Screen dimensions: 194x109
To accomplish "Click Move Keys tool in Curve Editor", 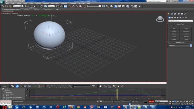I will (x=17, y=86).
